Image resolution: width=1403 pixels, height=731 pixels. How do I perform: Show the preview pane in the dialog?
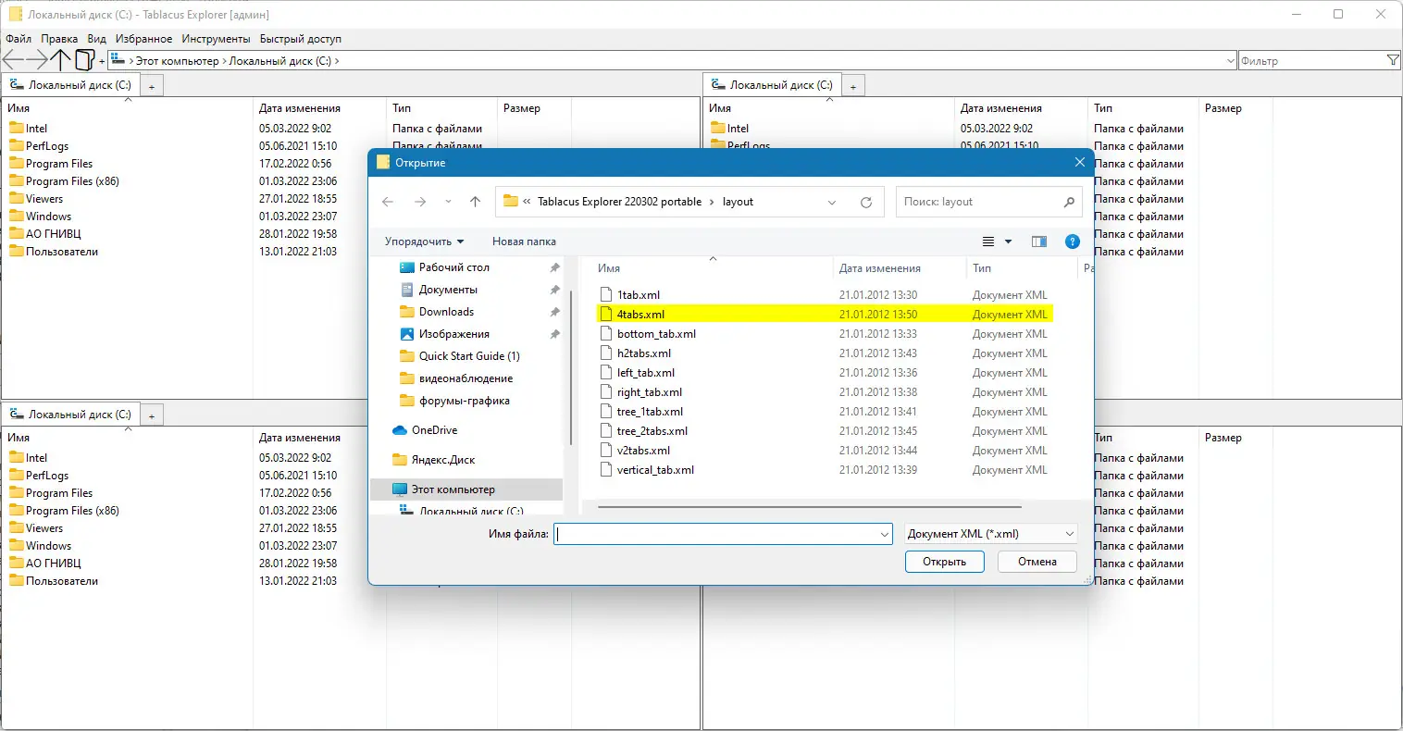[x=1039, y=242]
